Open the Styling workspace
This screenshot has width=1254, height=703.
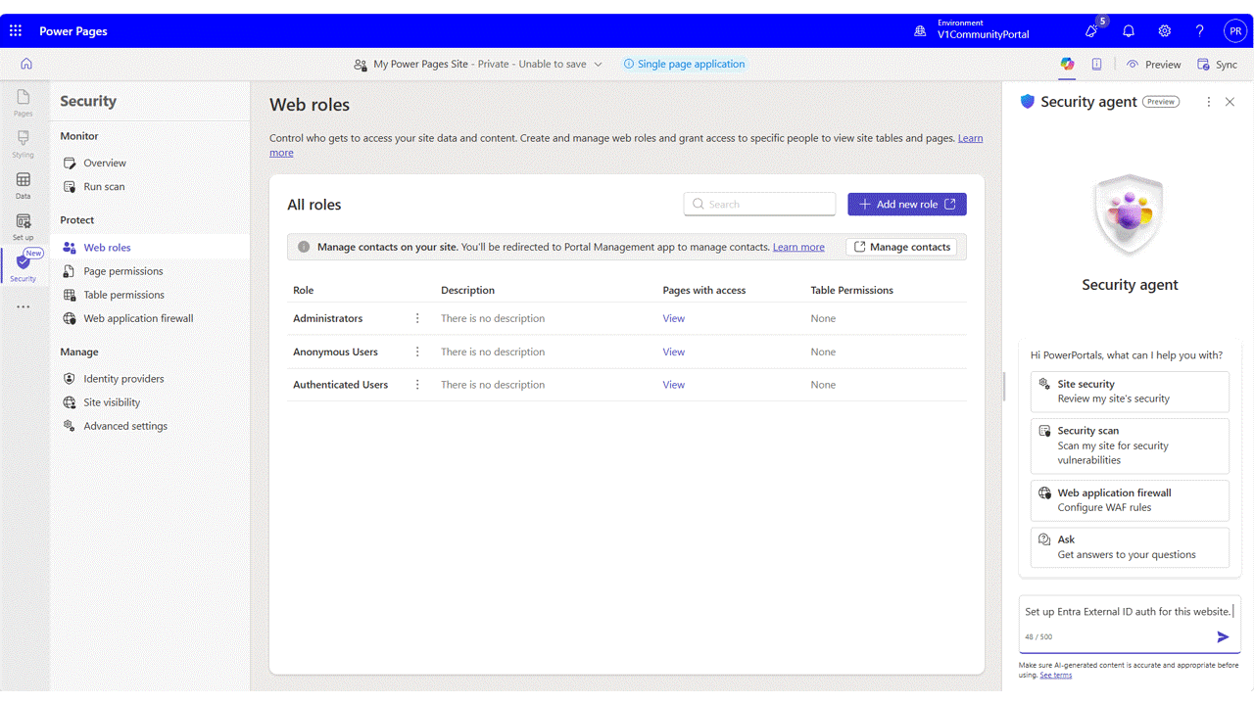click(24, 143)
